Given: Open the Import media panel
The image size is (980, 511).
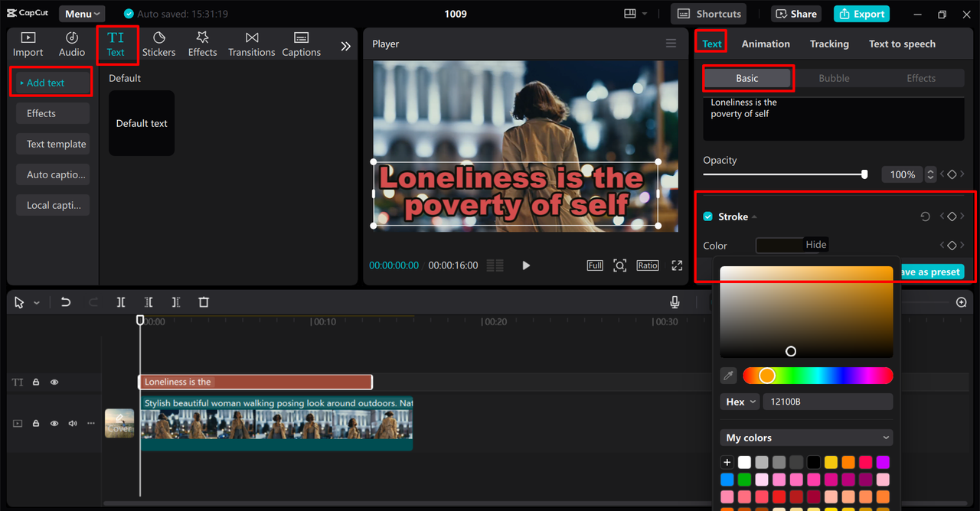Looking at the screenshot, I should click(28, 44).
